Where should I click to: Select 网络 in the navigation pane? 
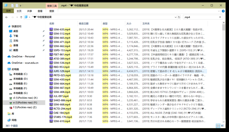[x=14, y=120]
